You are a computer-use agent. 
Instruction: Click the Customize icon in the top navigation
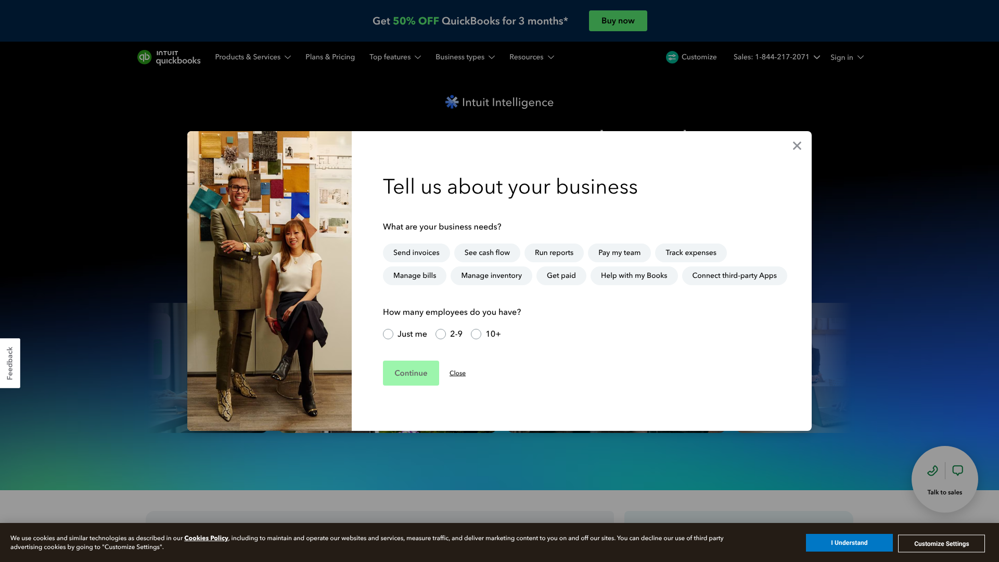672,57
